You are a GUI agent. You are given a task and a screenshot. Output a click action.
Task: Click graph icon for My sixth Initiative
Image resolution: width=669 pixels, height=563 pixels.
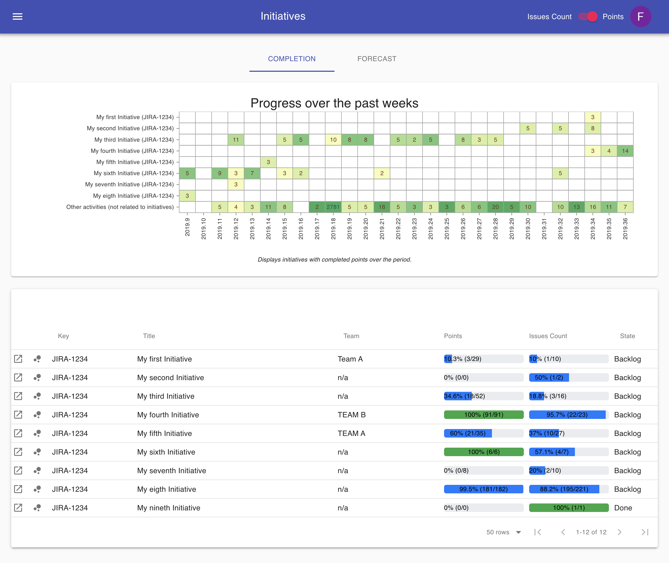click(x=37, y=452)
